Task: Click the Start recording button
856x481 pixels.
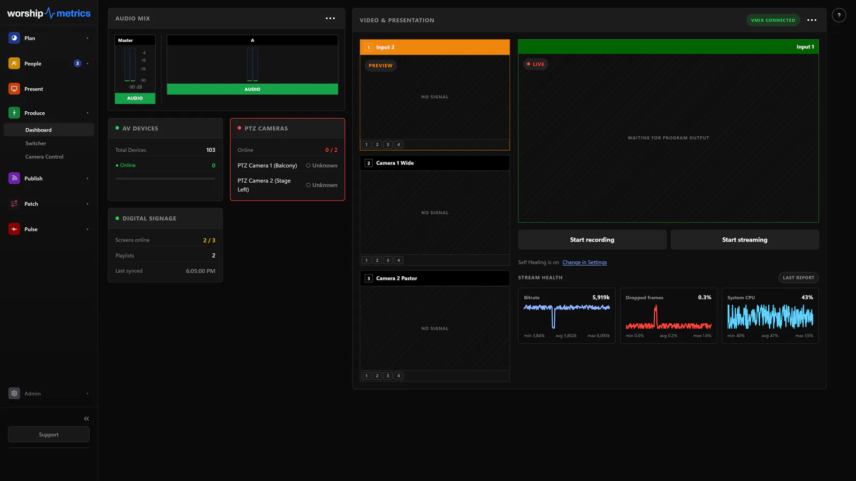Action: click(592, 240)
